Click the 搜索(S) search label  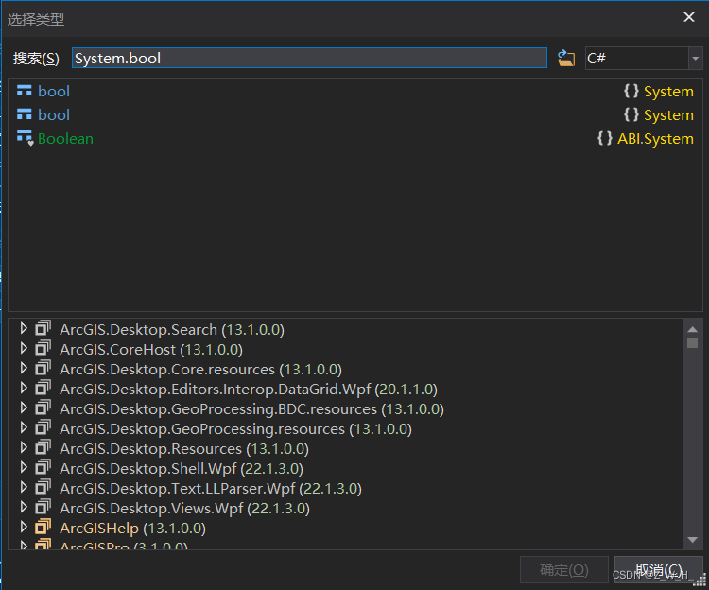tap(36, 59)
